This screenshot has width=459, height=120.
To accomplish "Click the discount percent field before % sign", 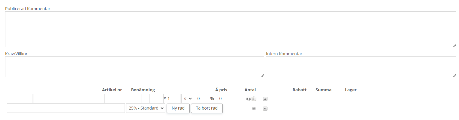I will (x=203, y=99).
